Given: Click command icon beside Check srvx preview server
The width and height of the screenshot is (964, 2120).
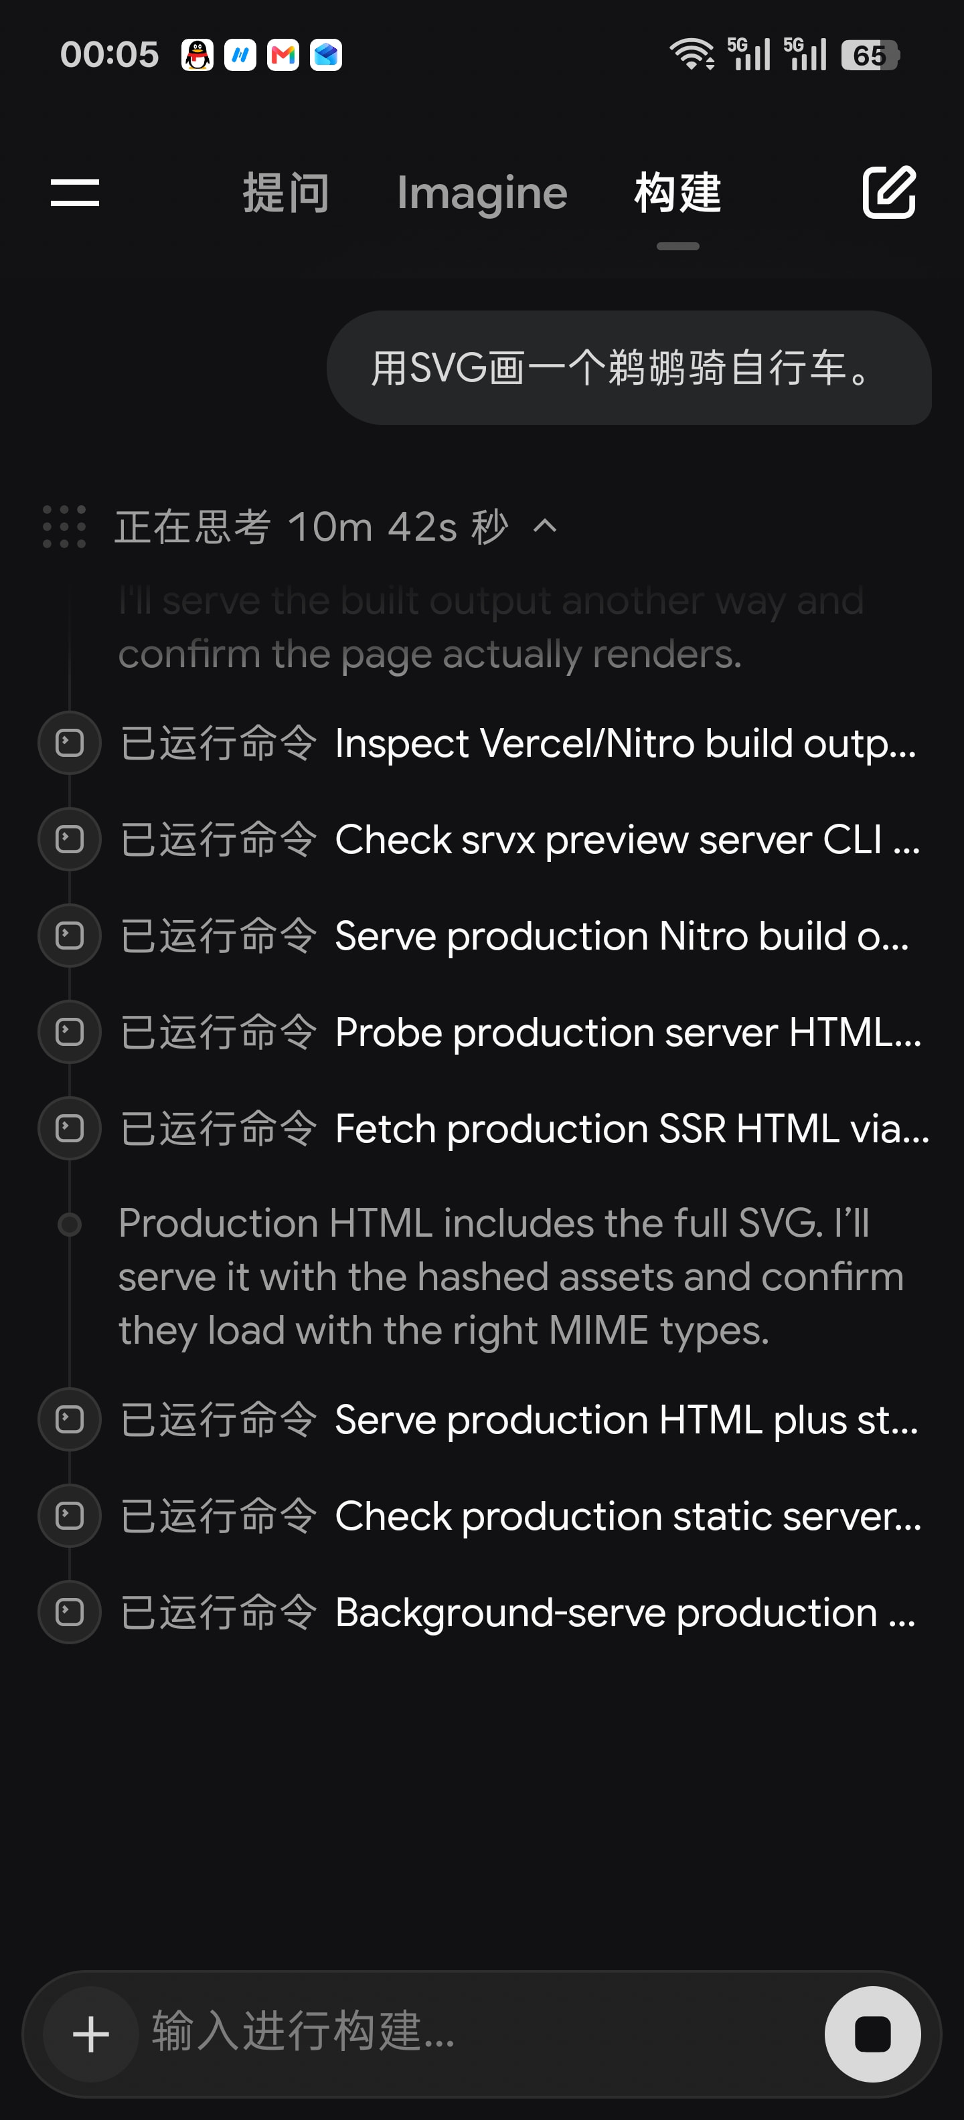Looking at the screenshot, I should (x=70, y=839).
